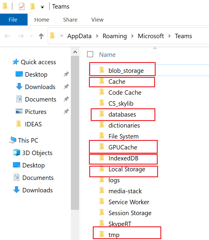The image size is (209, 240).
Task: Click the double chevron before AppData
Action: coord(62,36)
